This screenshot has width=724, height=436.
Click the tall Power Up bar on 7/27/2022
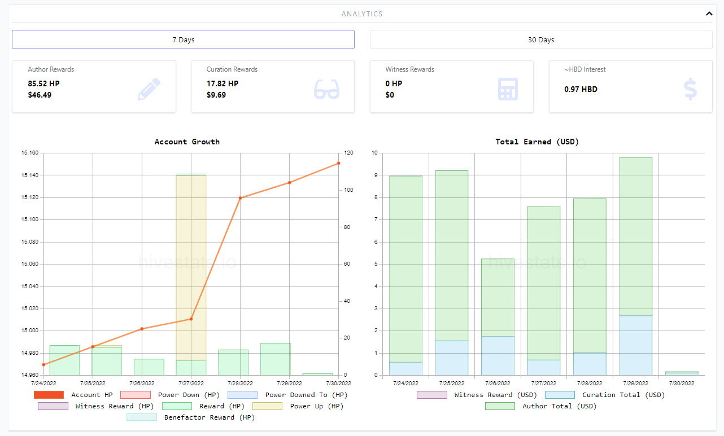click(191, 267)
